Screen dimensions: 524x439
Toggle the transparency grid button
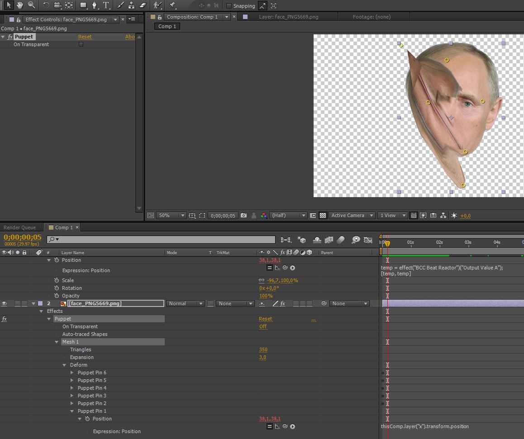(323, 216)
